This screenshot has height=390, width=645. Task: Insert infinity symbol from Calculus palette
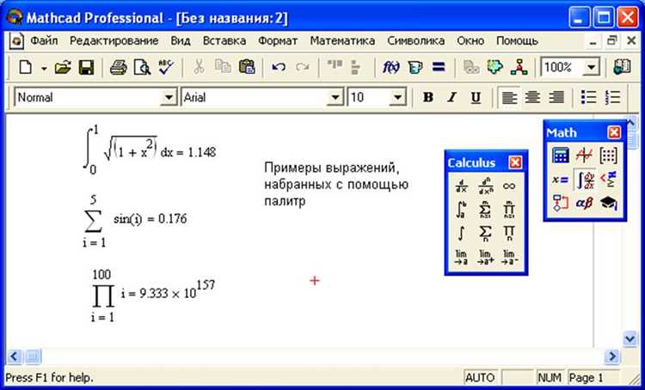click(509, 186)
